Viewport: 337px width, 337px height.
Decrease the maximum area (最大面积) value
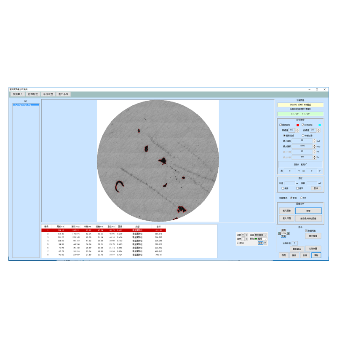tap(314, 147)
